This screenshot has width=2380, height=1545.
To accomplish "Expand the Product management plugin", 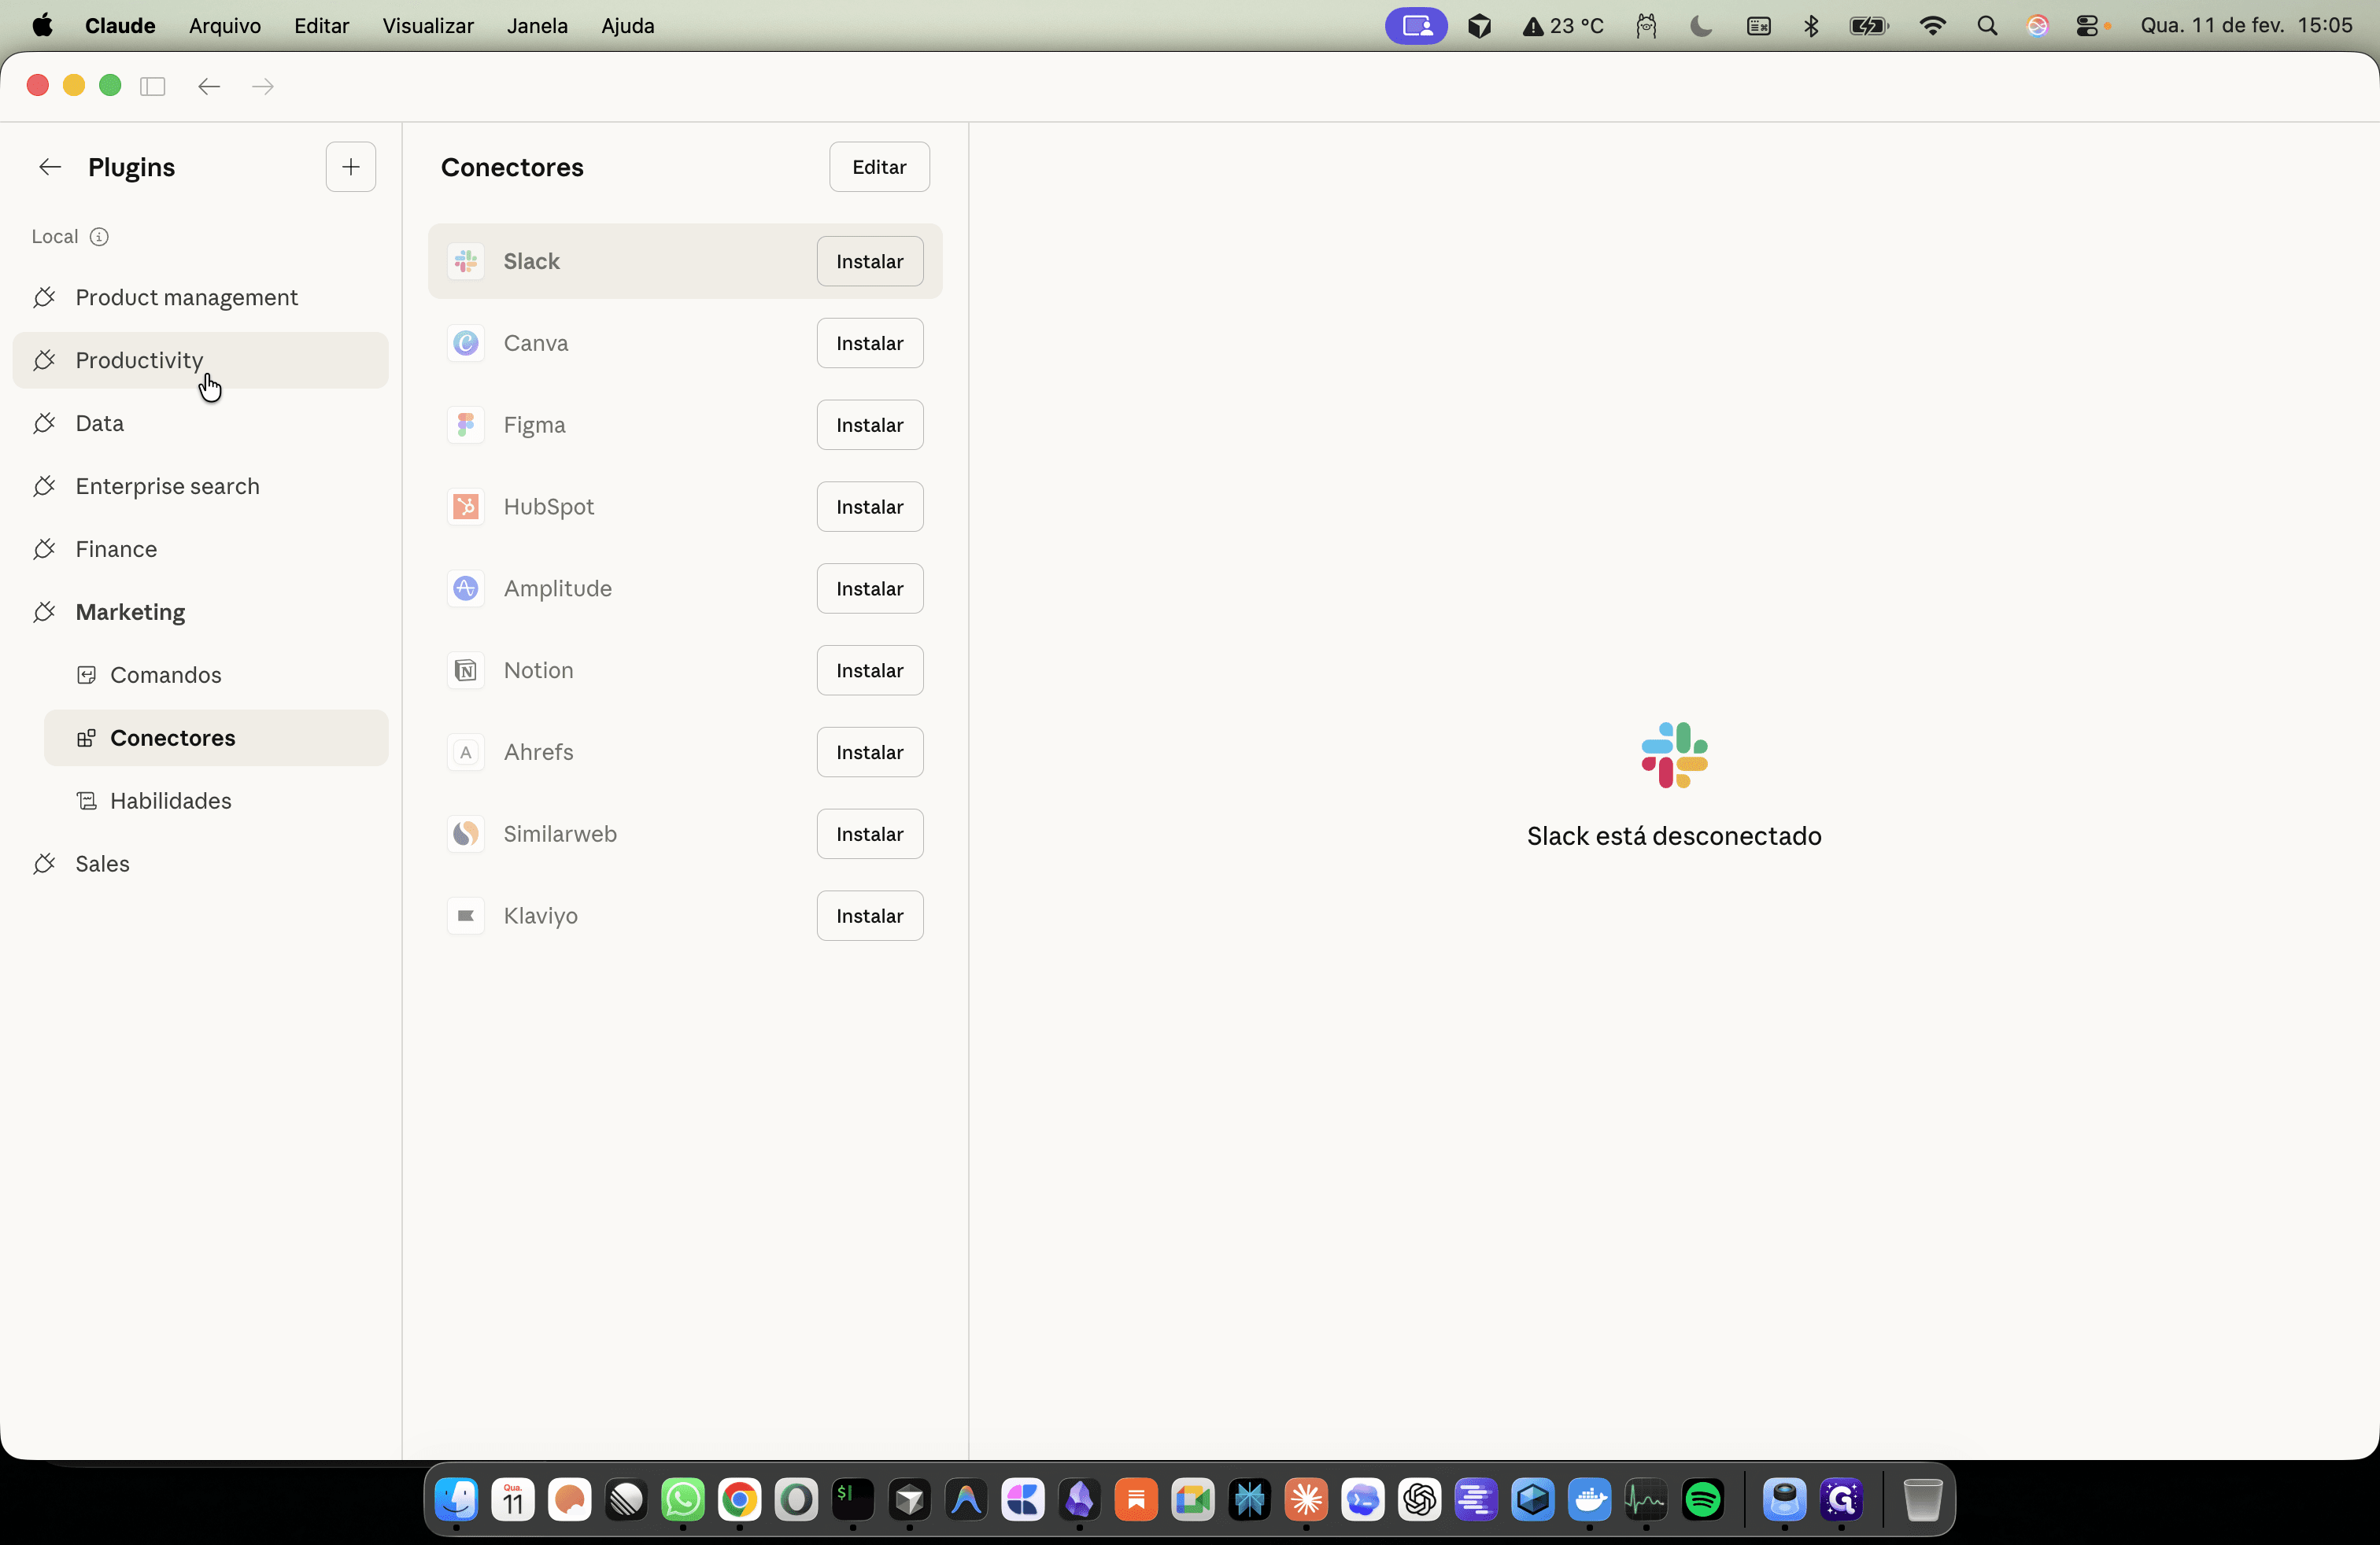I will click(x=200, y=298).
